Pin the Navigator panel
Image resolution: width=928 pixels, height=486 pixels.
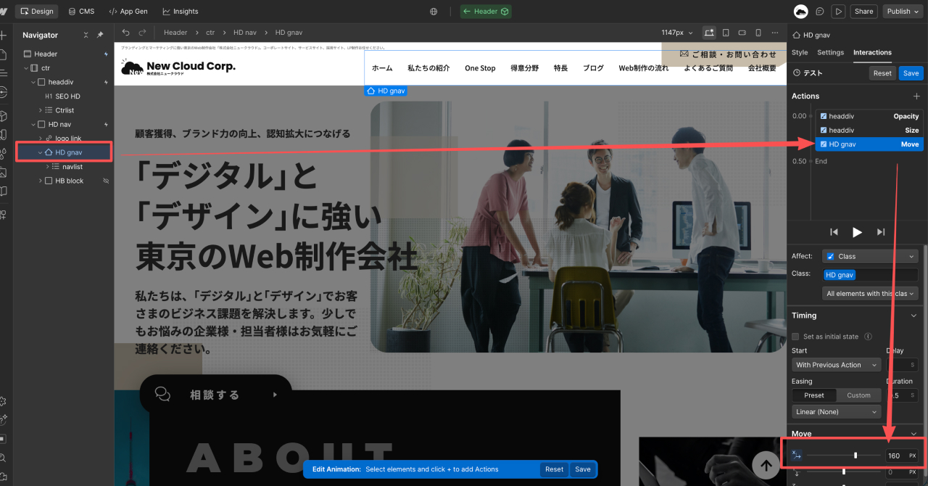(x=100, y=35)
